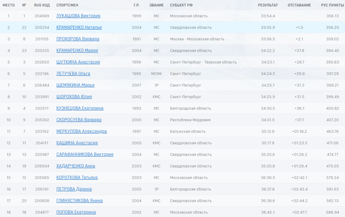Select ШУТКИНА Анастасия link
345x217 pixels.
coord(78,62)
